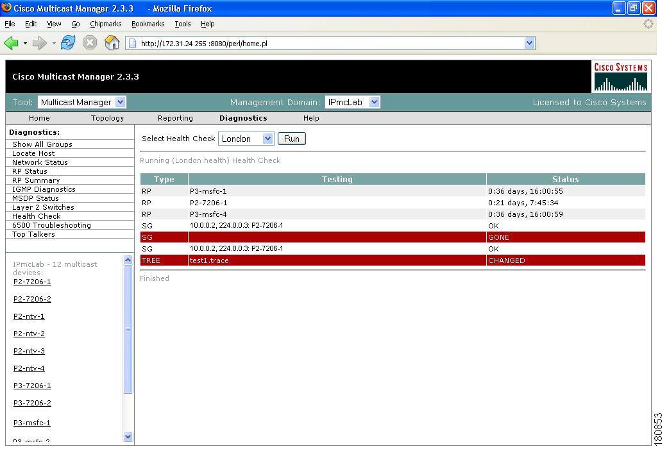Open the Edit menu
This screenshot has width=669, height=476.
click(31, 24)
